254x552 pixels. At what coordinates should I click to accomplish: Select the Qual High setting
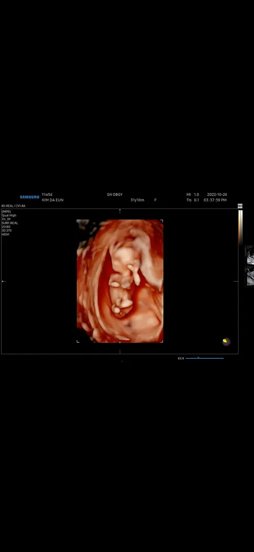[9, 216]
